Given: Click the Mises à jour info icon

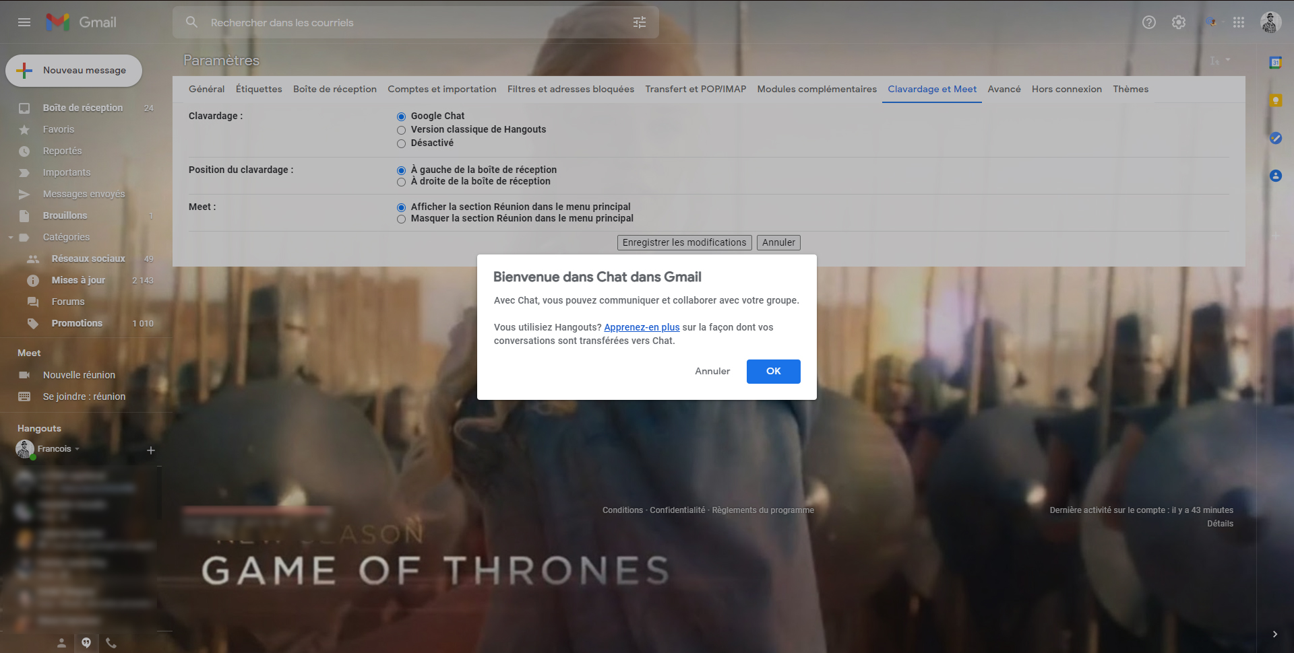Looking at the screenshot, I should click(32, 280).
